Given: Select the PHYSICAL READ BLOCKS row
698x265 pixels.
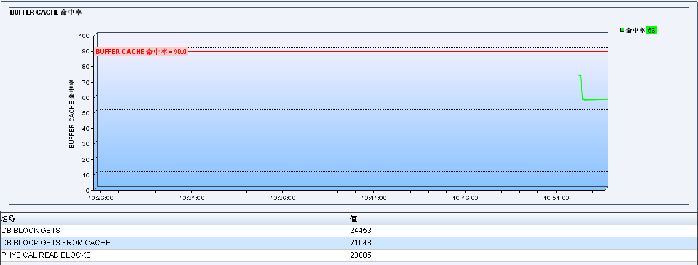Looking at the screenshot, I should click(46, 255).
